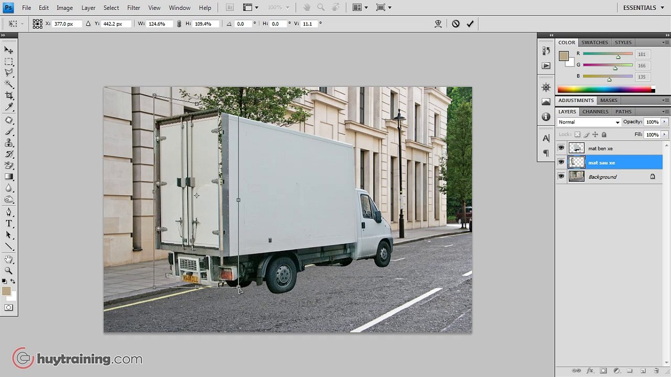
Task: Open the Actions panel icon
Action: (x=546, y=65)
